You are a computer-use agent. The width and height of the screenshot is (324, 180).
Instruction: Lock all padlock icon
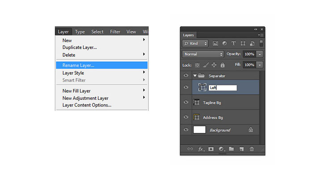tap(223, 65)
